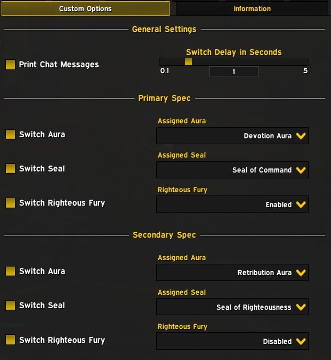Check Primary Spec Switch Seal box
The image size is (331, 360).
10,169
